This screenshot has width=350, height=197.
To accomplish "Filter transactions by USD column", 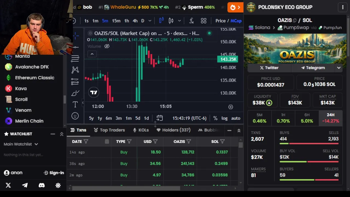I will pyautogui.click(x=155, y=141).
